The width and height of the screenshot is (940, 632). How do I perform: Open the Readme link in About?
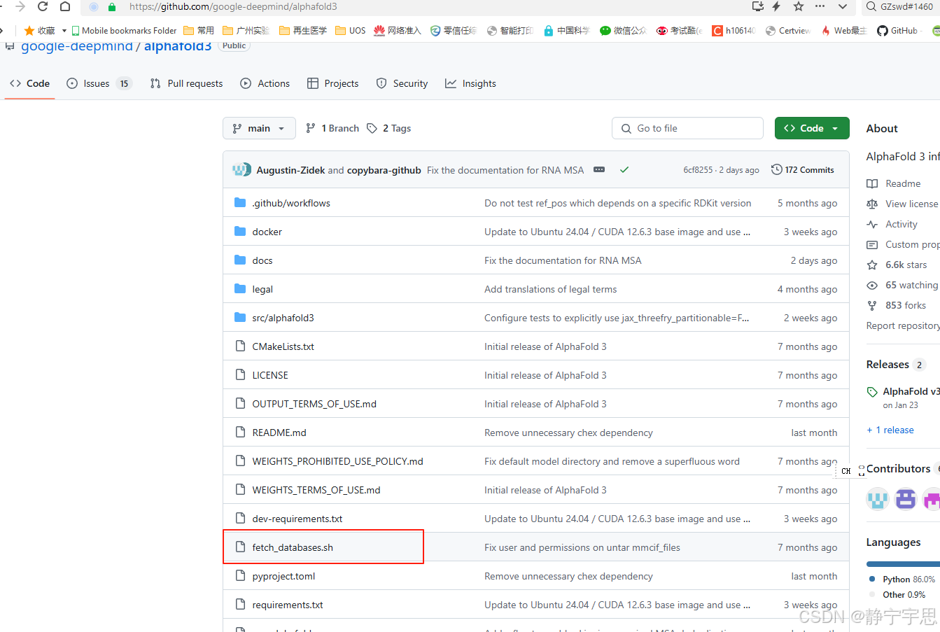(x=903, y=183)
